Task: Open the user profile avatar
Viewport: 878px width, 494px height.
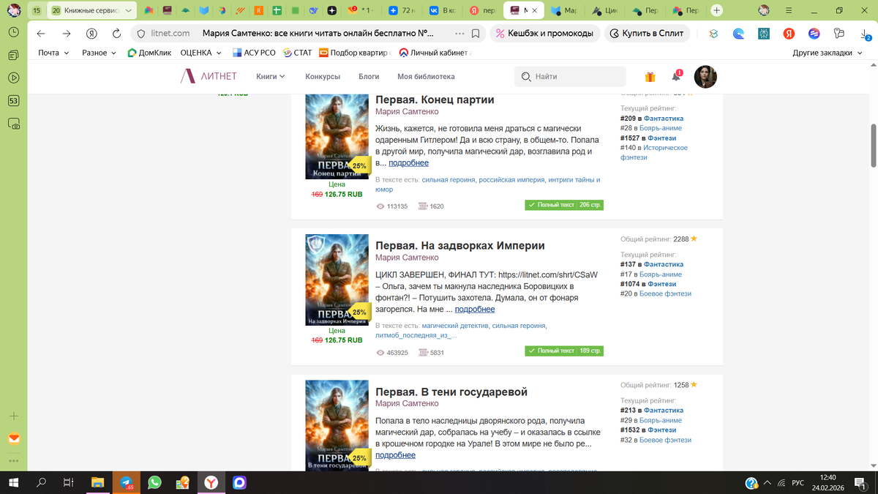Action: click(705, 77)
